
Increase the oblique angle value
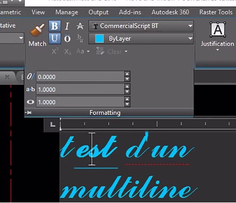pos(127,74)
